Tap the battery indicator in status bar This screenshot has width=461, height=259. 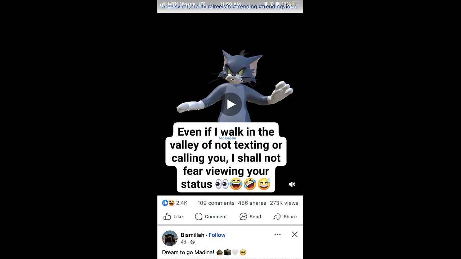coord(296,4)
